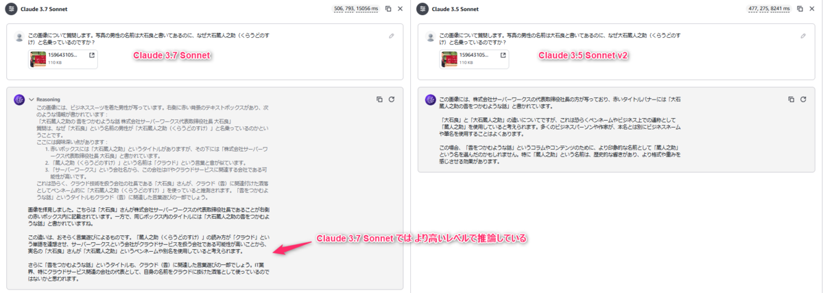Duplicate the Claude 3.5 Sonnet panel
Screen dimensions: 823x293
coord(799,9)
